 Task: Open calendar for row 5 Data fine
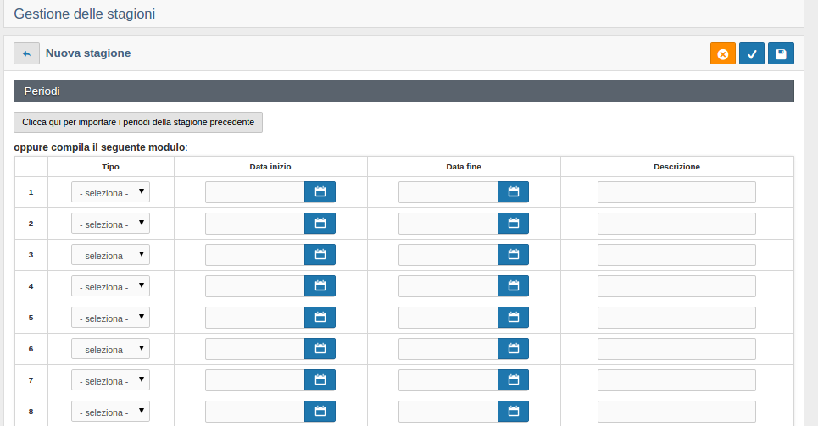point(514,317)
